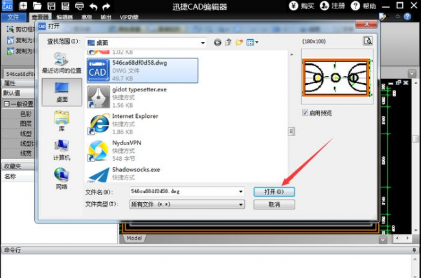
Task: Click the file list scroll up arrow
Action: 291,54
